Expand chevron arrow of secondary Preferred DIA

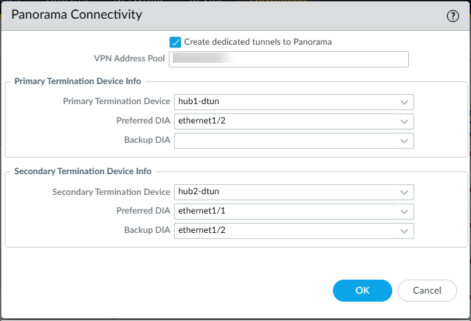click(x=404, y=212)
